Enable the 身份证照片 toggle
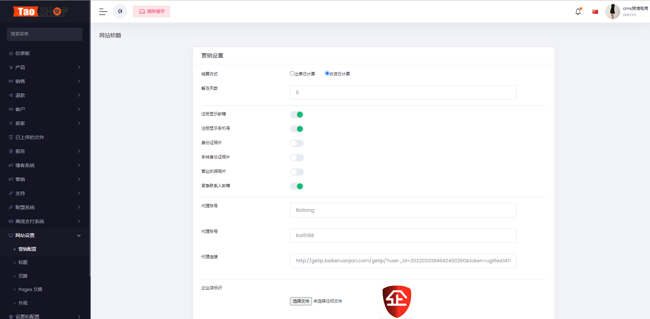This screenshot has height=319, width=650. pyautogui.click(x=297, y=143)
